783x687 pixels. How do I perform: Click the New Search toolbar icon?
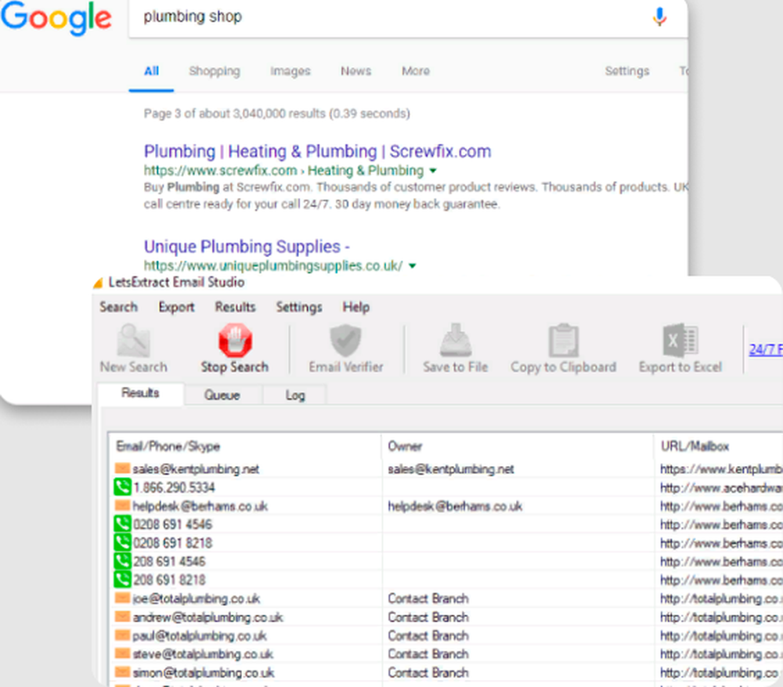(x=133, y=340)
